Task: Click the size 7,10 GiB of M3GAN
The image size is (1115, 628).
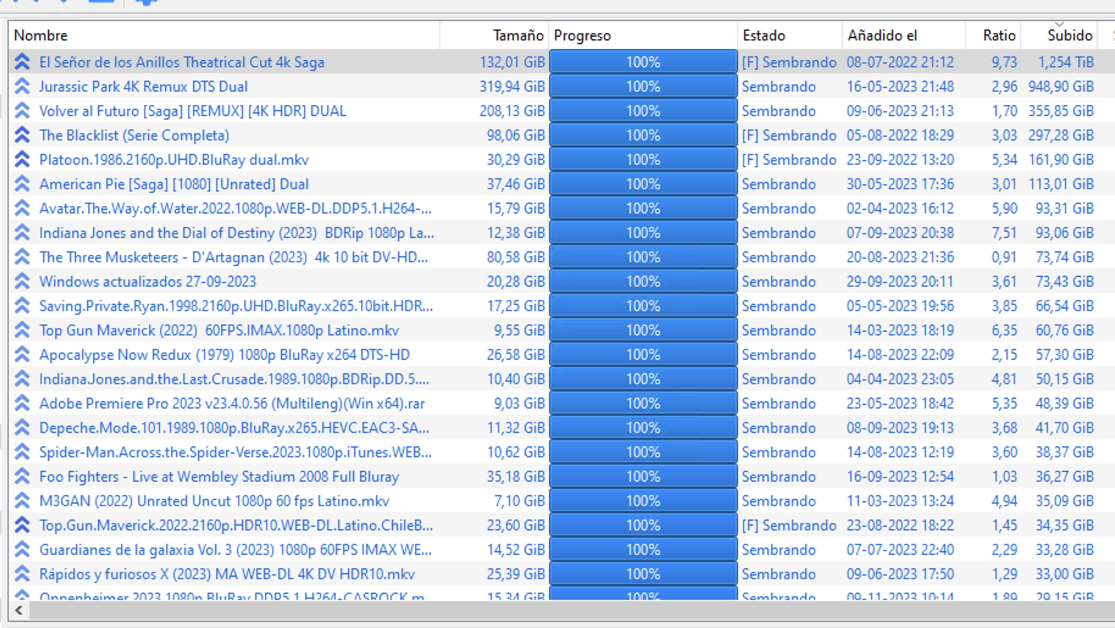Action: [520, 501]
